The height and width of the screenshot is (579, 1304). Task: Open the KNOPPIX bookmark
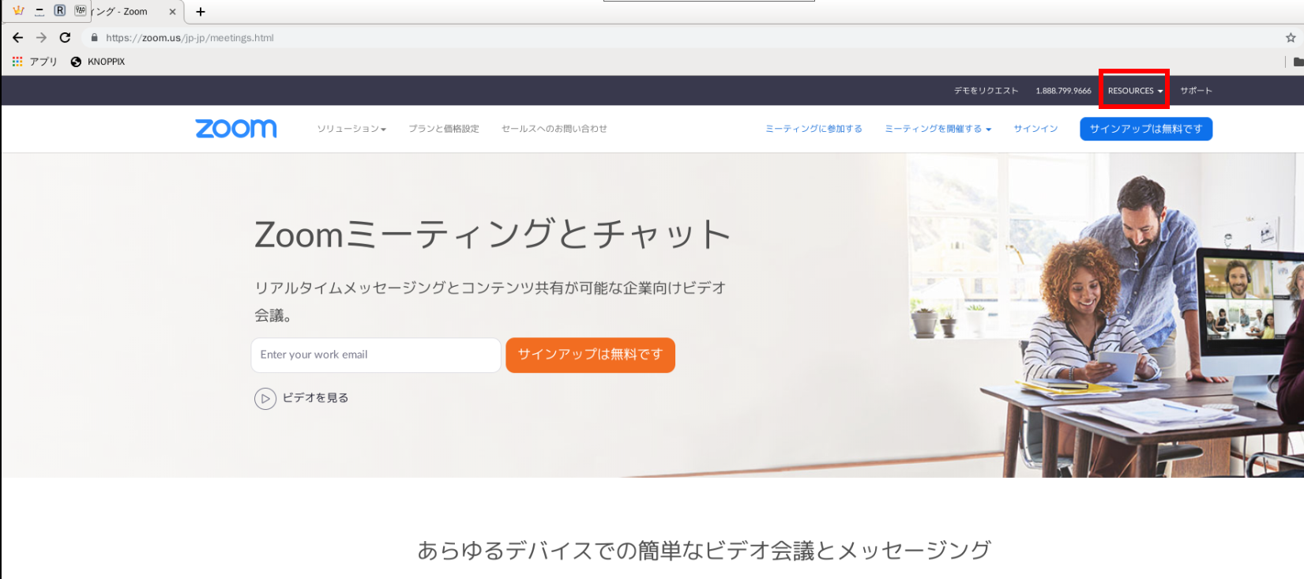pos(98,62)
